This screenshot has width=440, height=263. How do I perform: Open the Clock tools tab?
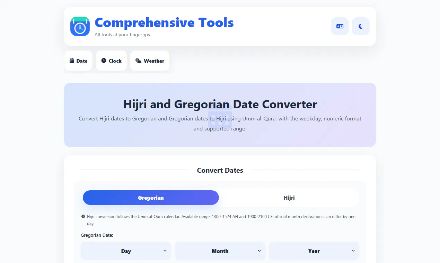(111, 61)
